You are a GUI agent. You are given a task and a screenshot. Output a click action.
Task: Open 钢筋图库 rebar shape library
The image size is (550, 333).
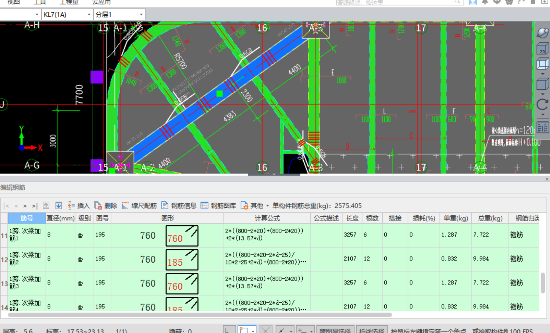[x=218, y=206]
